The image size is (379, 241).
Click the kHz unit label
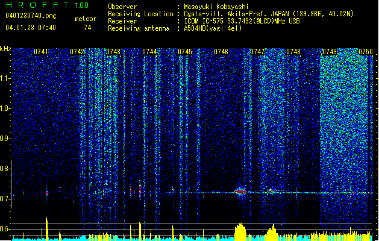click(5, 49)
